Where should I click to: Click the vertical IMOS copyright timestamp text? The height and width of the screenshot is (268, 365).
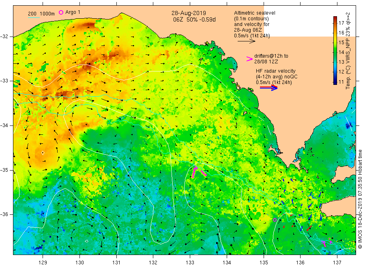pyautogui.click(x=360, y=199)
